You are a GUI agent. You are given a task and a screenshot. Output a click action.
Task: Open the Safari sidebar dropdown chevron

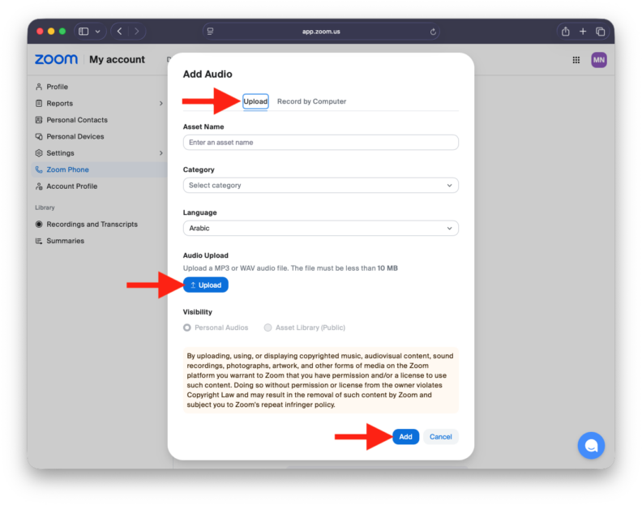pos(98,32)
